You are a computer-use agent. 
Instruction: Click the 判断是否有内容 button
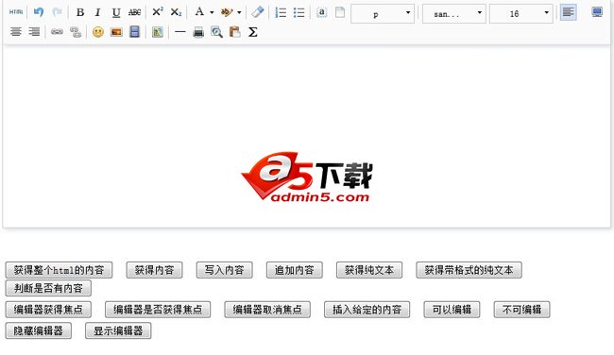tap(48, 289)
